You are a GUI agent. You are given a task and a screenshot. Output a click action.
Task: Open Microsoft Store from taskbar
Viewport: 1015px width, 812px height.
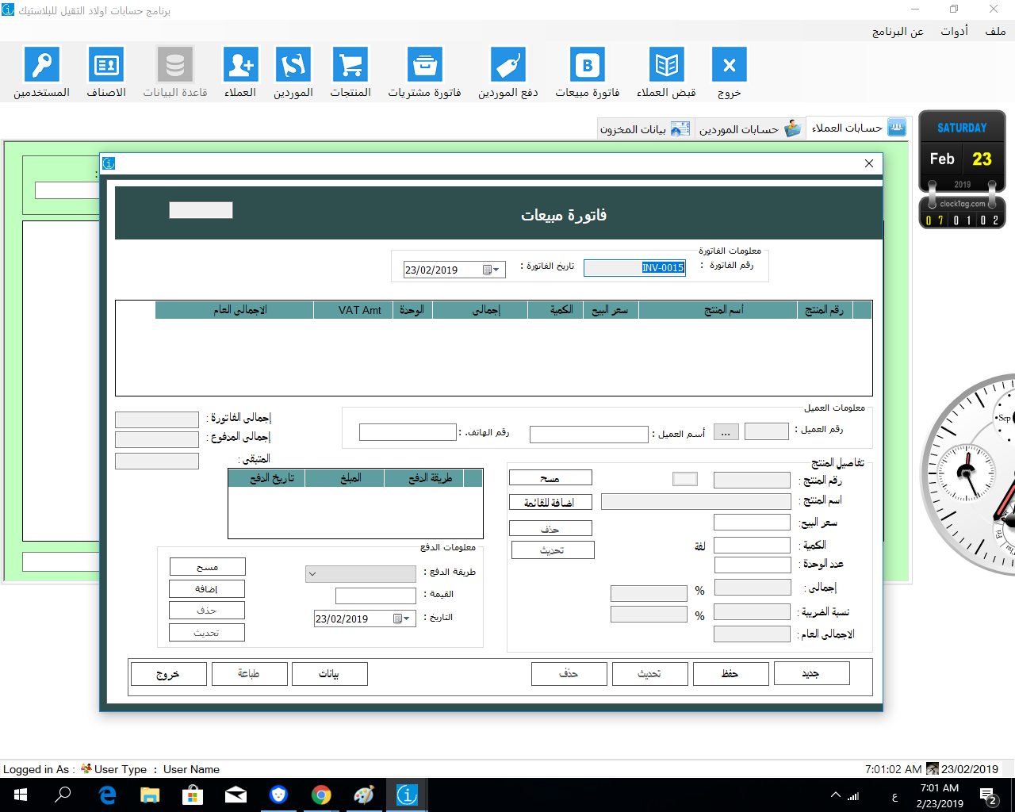pos(193,795)
